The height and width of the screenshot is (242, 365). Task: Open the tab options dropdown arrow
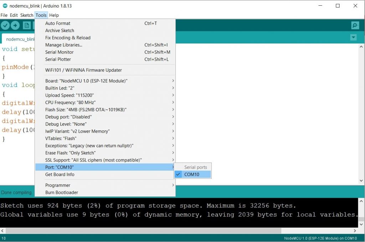tap(353, 37)
